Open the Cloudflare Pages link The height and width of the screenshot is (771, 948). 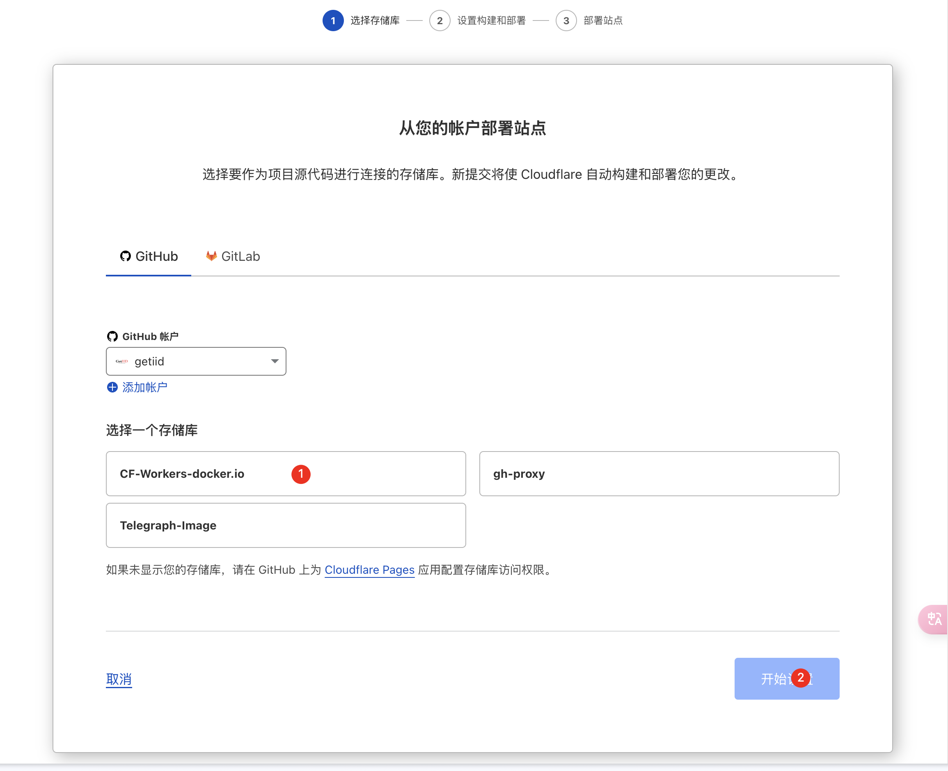point(369,570)
